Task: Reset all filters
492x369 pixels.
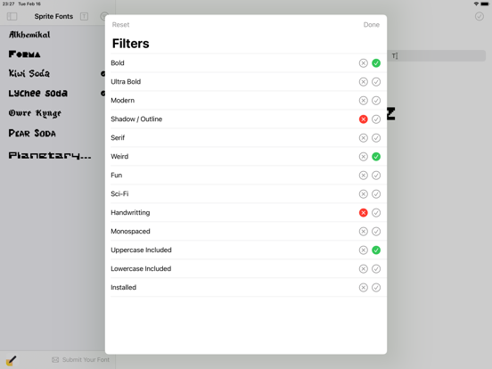Action: pyautogui.click(x=120, y=25)
